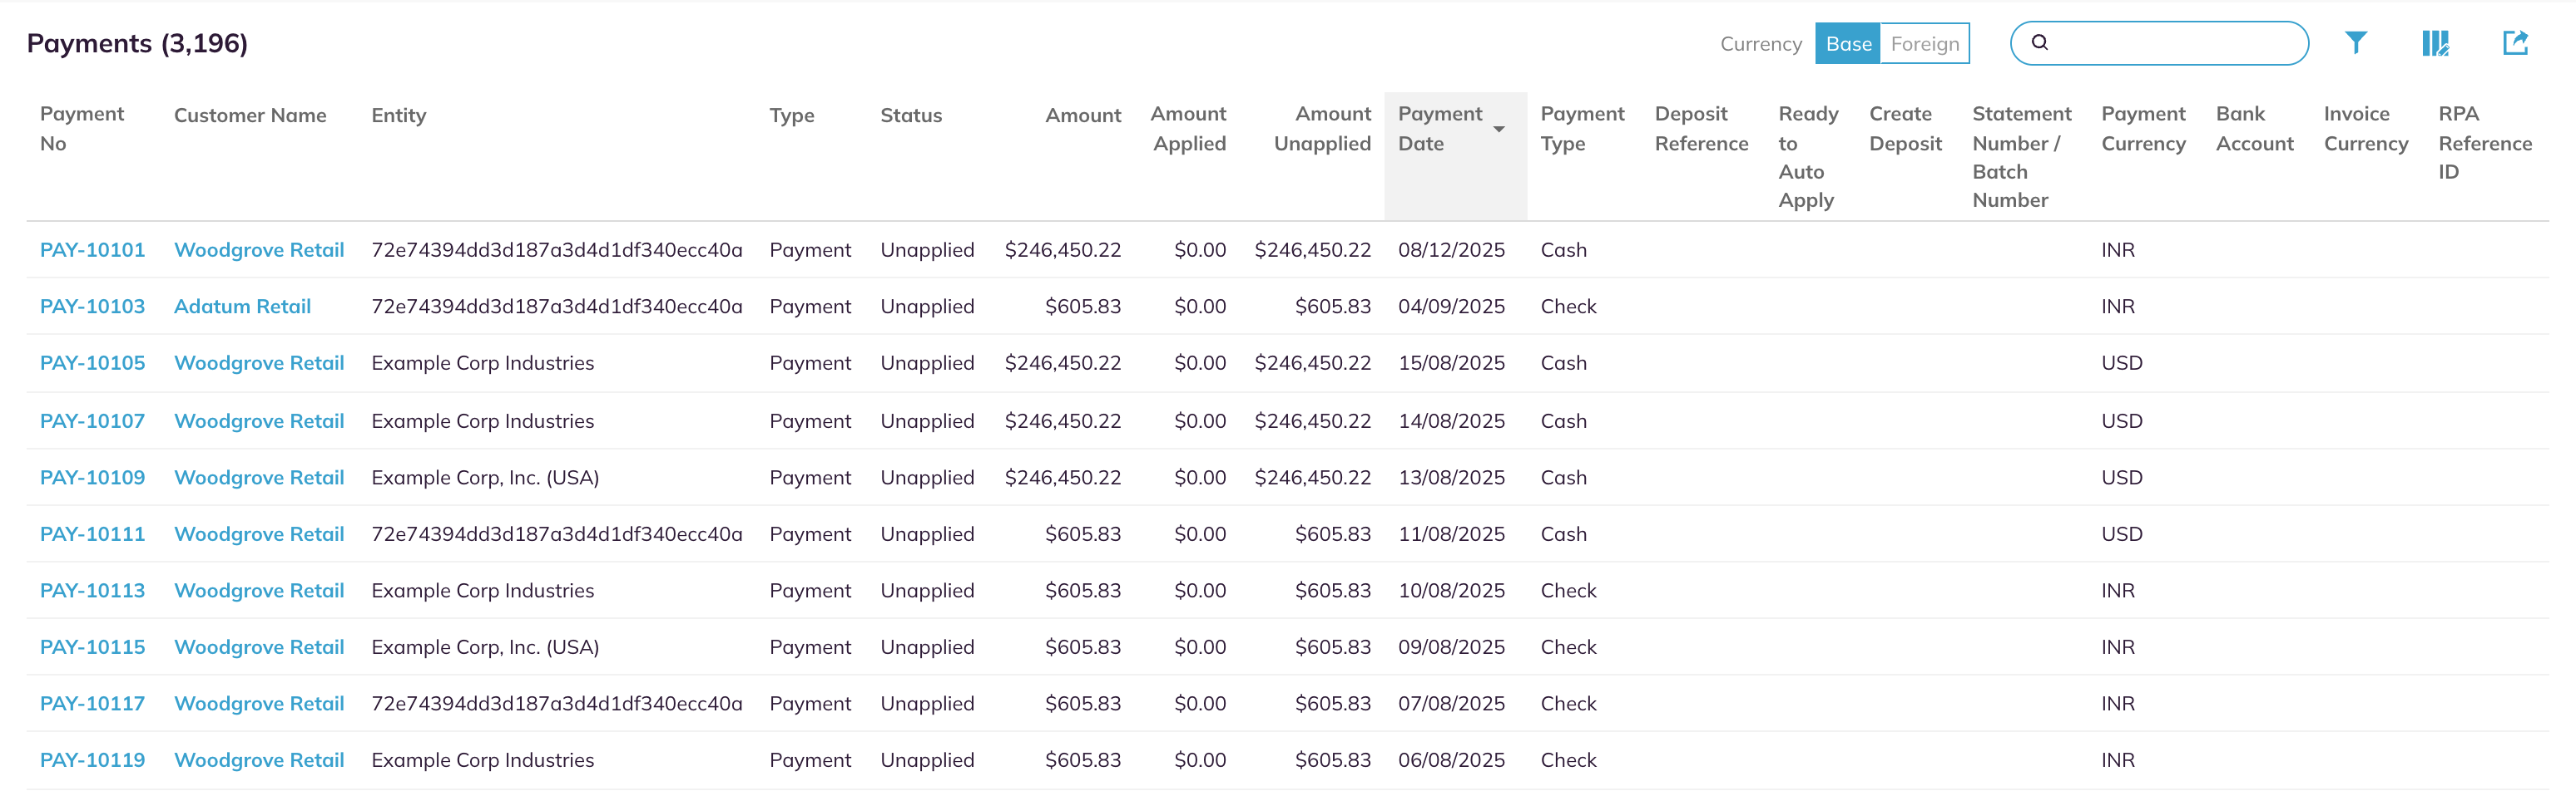
Task: Click date 15/08/2025 cell
Action: [x=1451, y=364]
